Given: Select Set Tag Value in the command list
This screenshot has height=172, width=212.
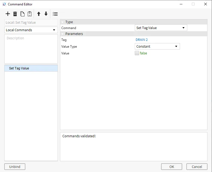Looking at the screenshot, I should 19,68.
